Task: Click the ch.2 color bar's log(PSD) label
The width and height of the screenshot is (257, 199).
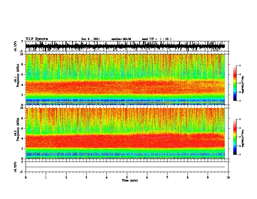Action: coord(243,138)
